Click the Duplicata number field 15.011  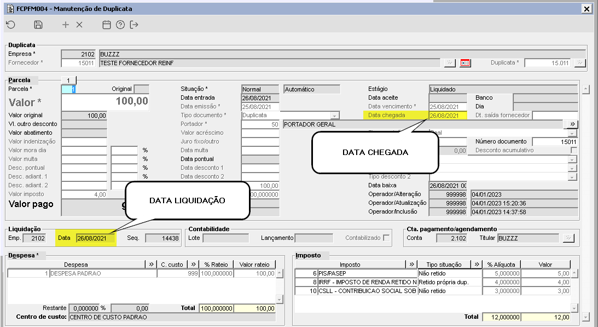pyautogui.click(x=547, y=62)
